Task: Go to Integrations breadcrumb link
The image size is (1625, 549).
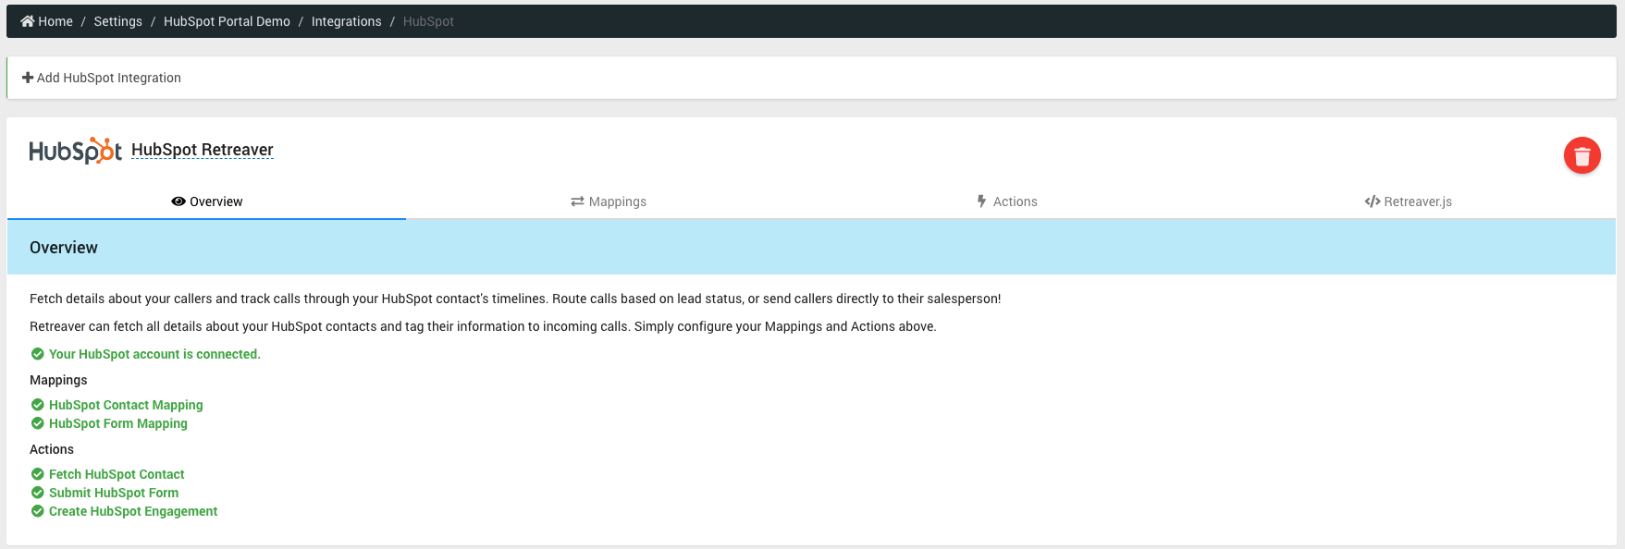Action: 346,21
